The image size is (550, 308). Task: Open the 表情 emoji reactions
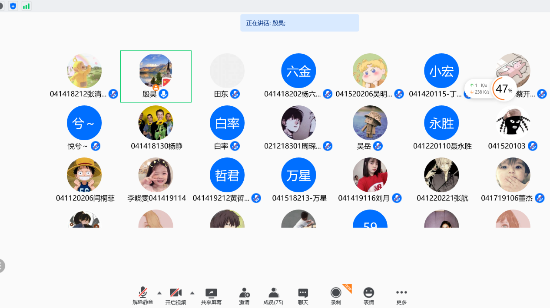pyautogui.click(x=369, y=293)
